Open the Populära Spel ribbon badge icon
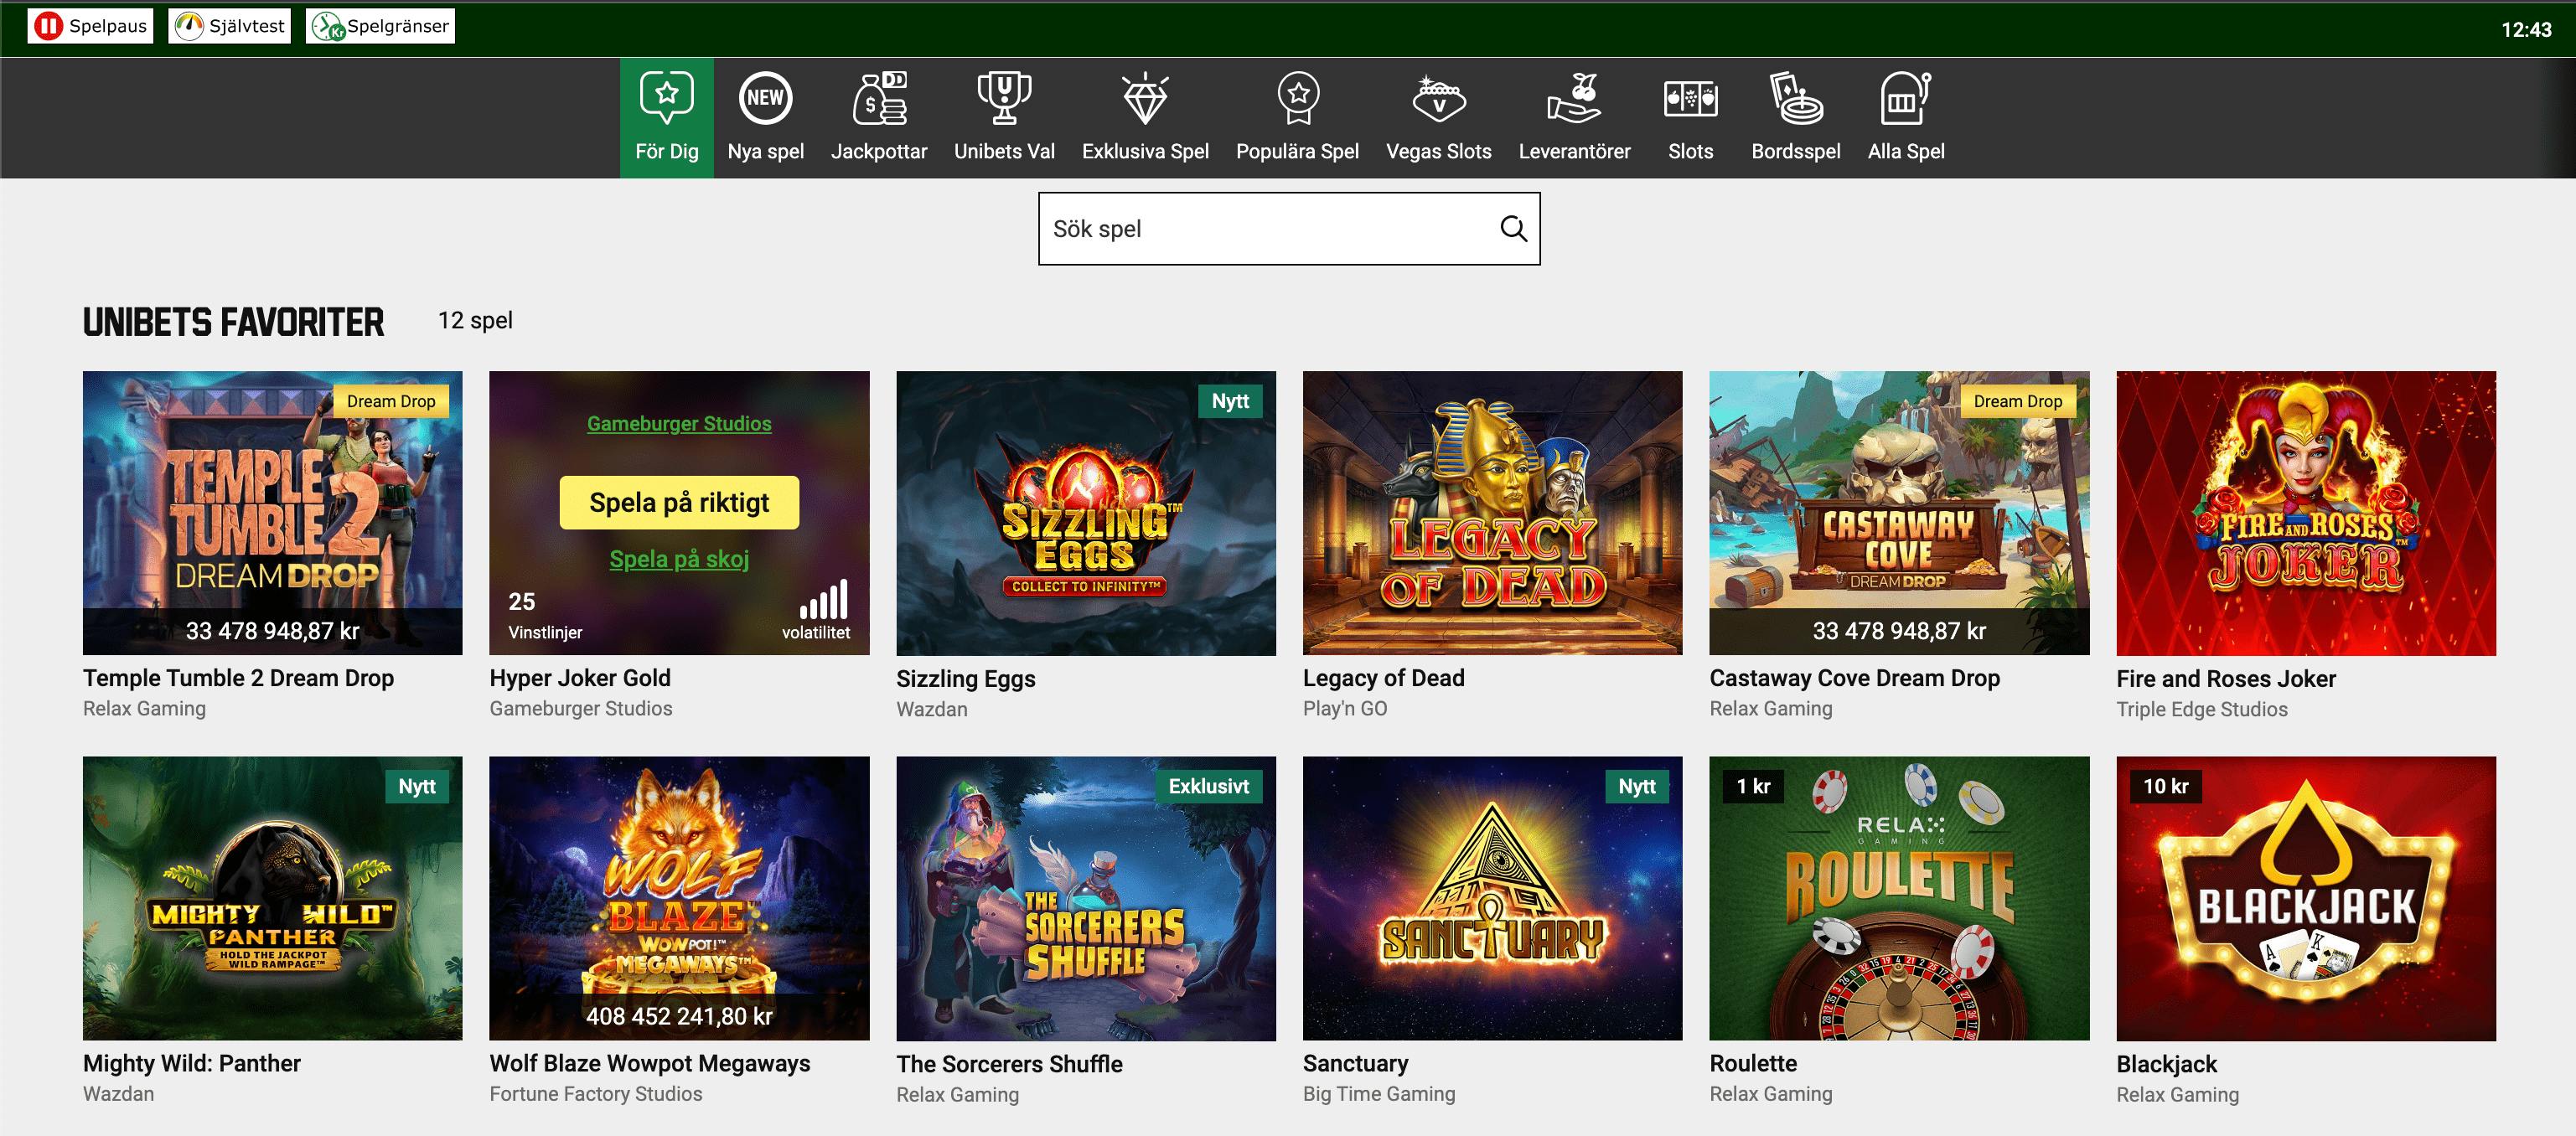The image size is (2576, 1136). click(x=1298, y=98)
